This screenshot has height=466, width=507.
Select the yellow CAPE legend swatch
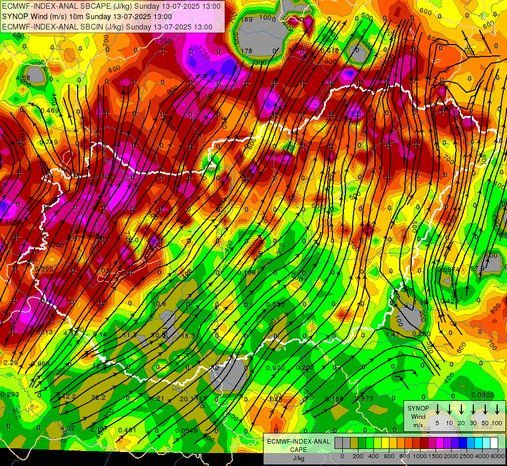click(x=385, y=443)
